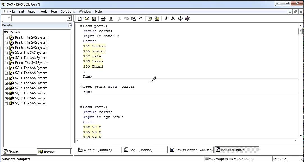Open the Help menu
Viewport: 304px width, 162px height.
tap(99, 12)
